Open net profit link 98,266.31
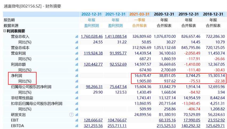The image size is (227, 129). (x=94, y=87)
